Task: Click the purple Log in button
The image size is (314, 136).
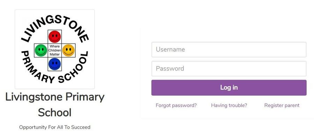Action: click(x=229, y=88)
